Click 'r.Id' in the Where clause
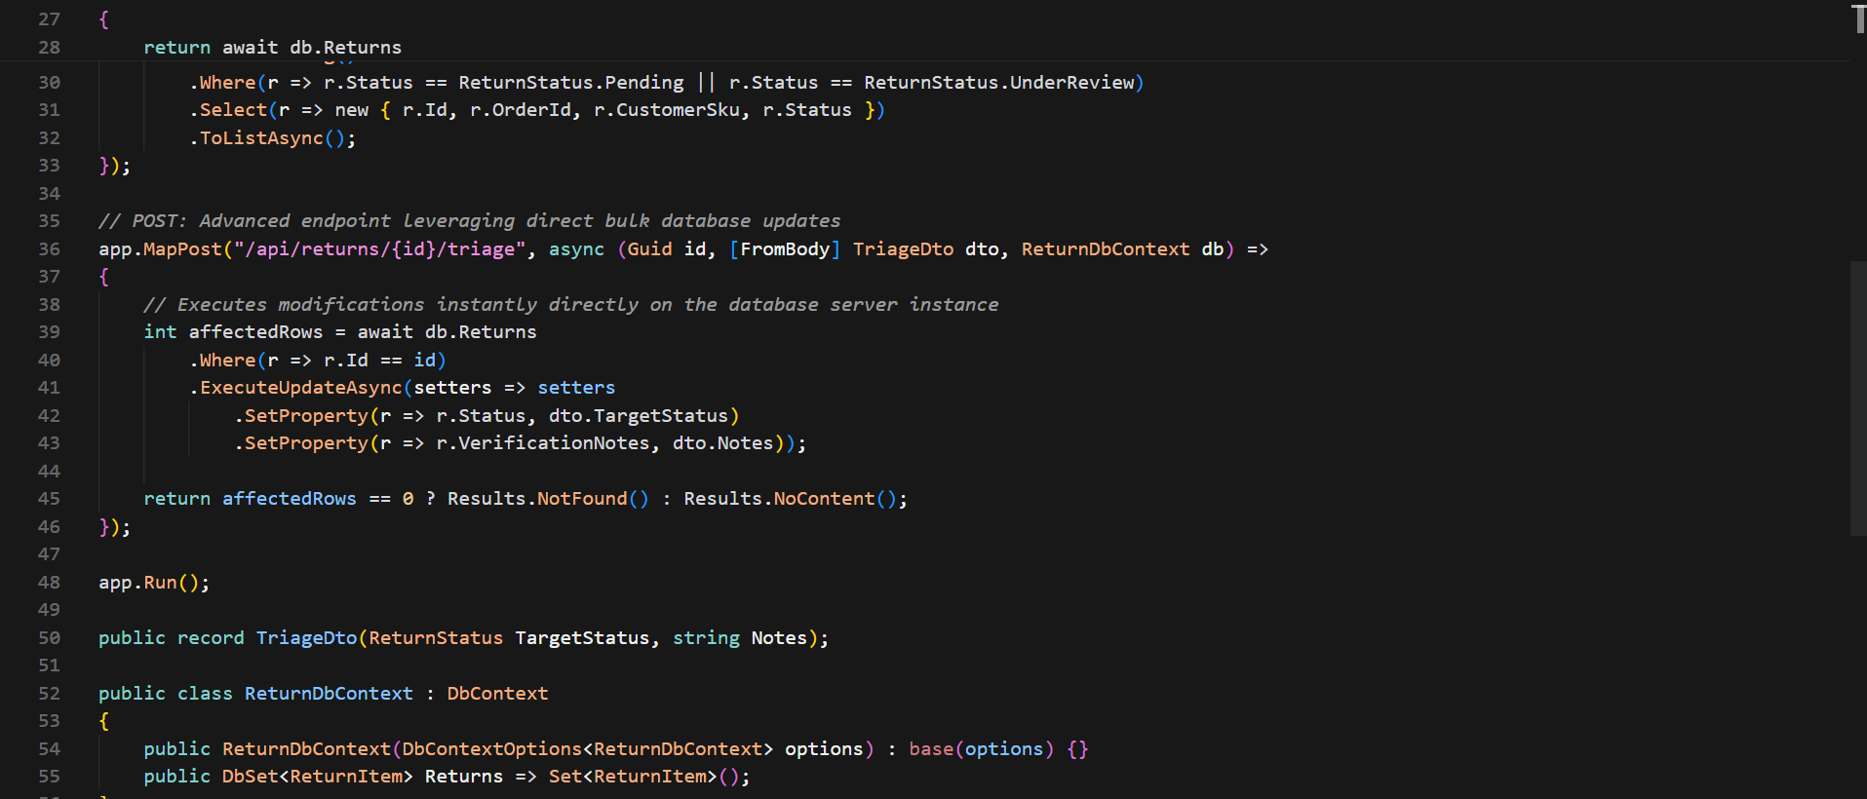 point(346,361)
